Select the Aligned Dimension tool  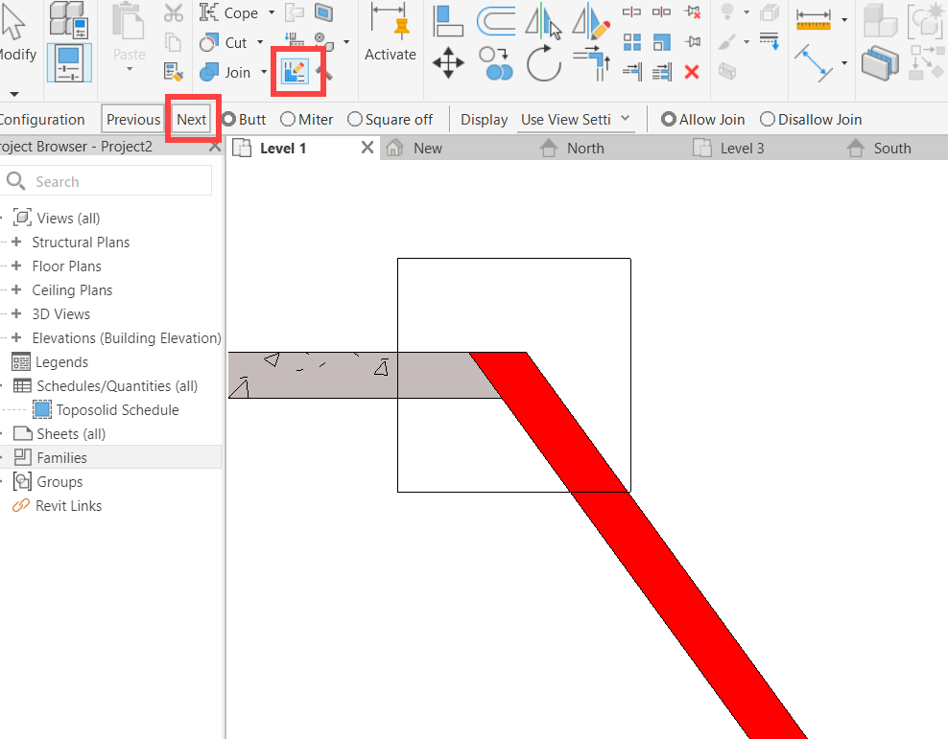click(814, 63)
